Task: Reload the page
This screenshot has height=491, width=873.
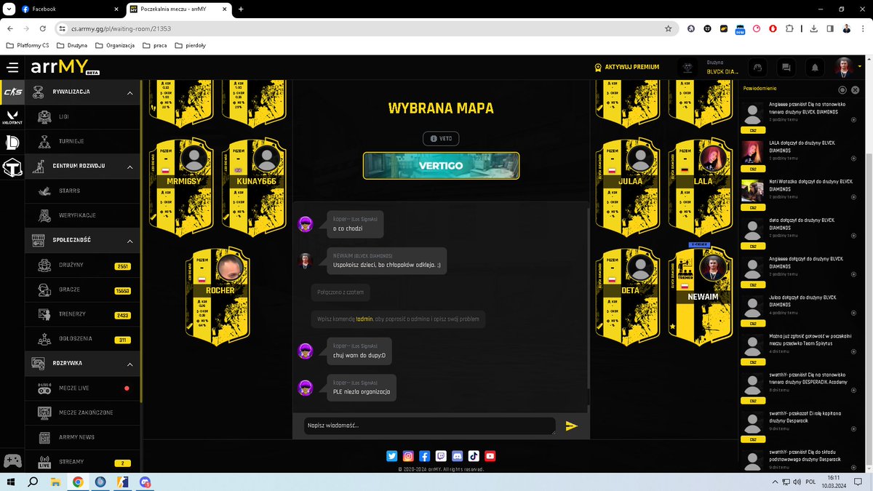Action: point(43,28)
